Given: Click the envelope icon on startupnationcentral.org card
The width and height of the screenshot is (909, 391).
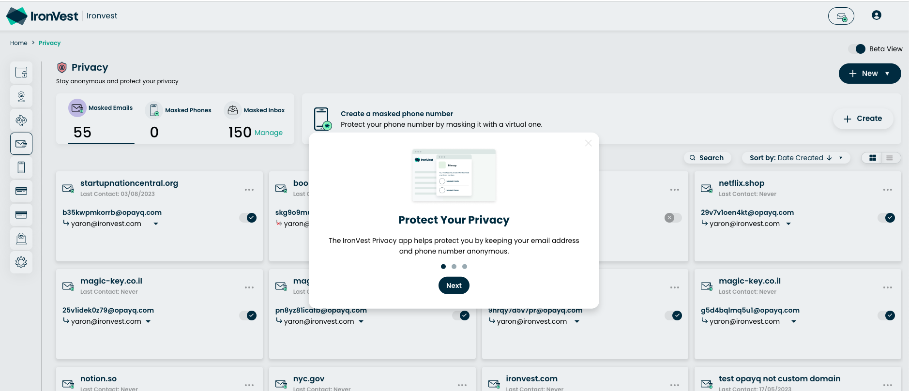Looking at the screenshot, I should [68, 188].
